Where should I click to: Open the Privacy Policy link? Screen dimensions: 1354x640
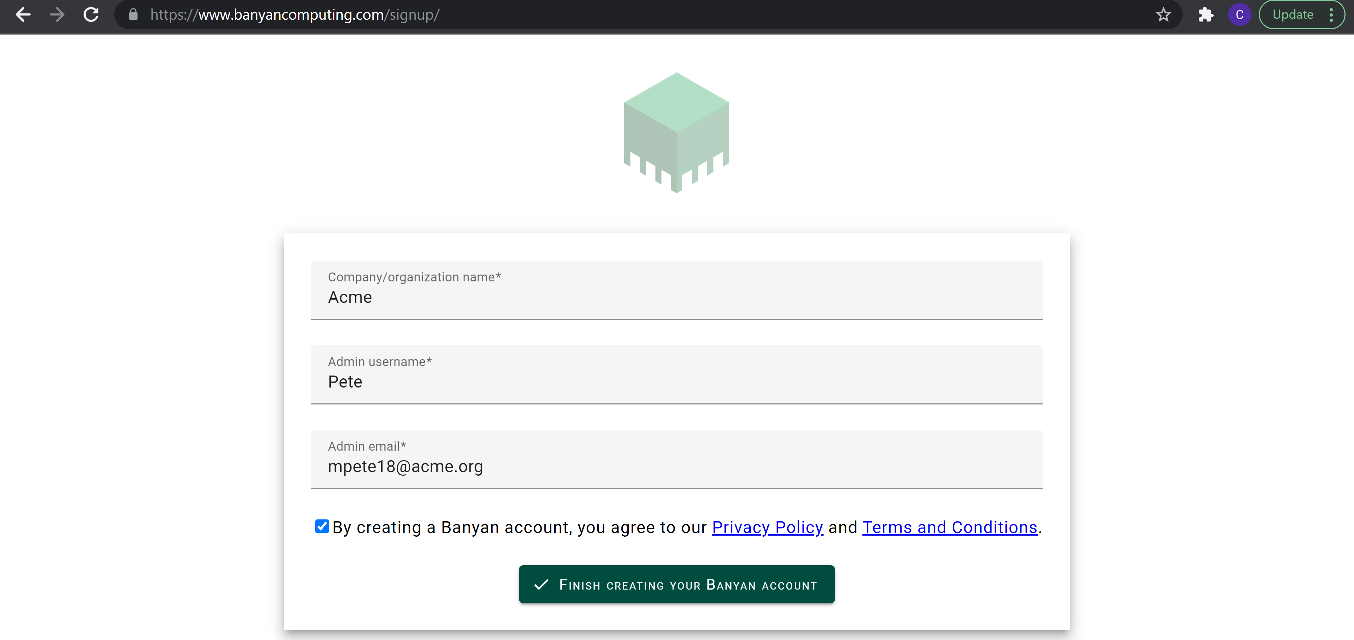tap(767, 527)
